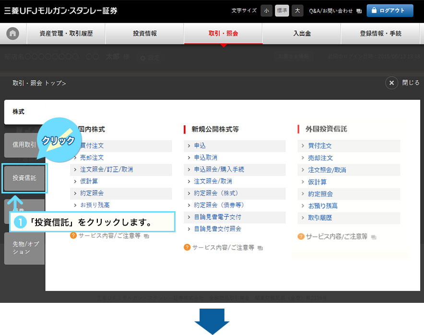Screen dimensions: 424x335
Task: Open 新規公開株式等 申込取消
Action: tap(205, 157)
